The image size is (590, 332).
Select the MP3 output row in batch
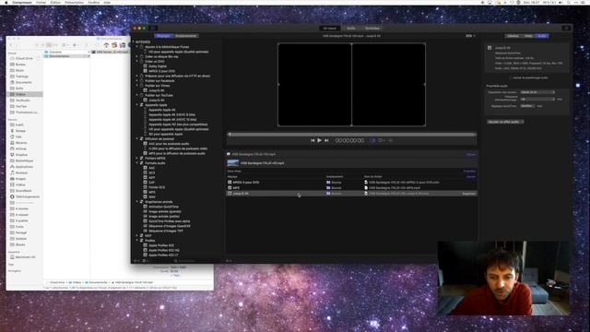coord(351,187)
